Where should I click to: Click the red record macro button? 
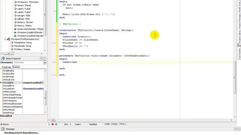point(53,124)
